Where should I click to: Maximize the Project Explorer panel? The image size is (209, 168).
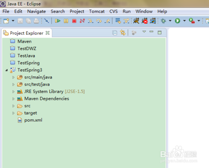pos(160,33)
